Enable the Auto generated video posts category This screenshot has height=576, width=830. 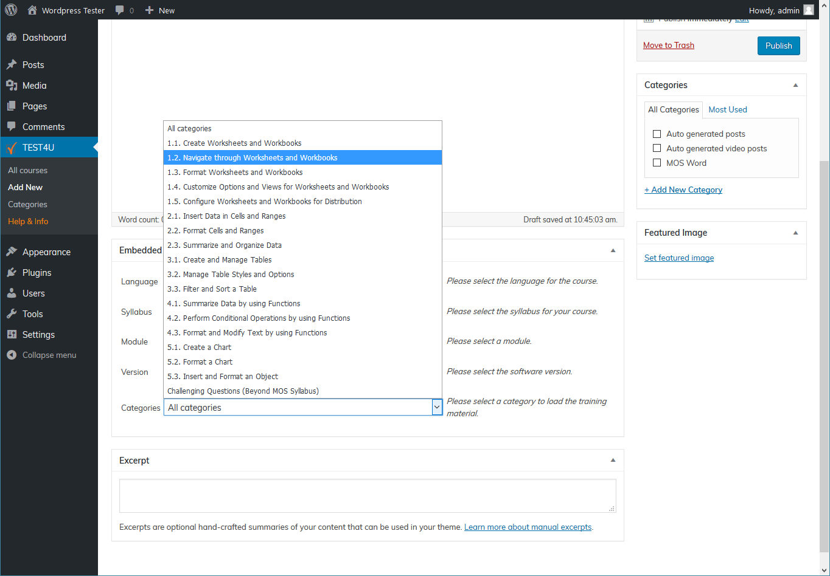click(657, 149)
